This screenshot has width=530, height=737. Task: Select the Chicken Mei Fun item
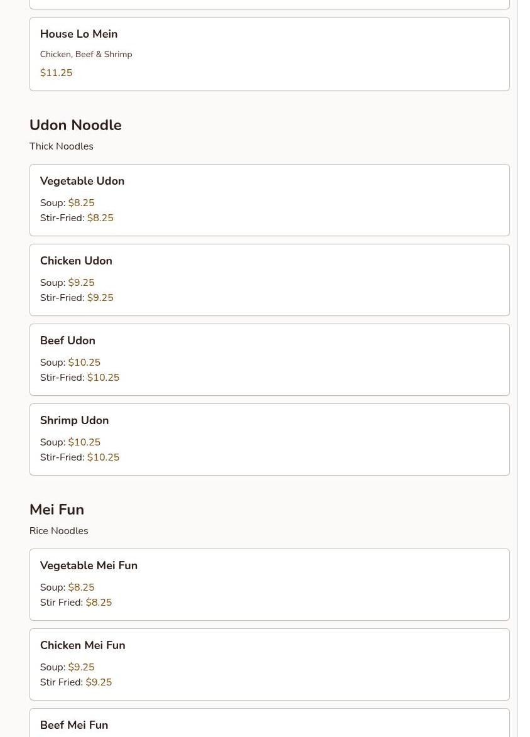pyautogui.click(x=82, y=645)
